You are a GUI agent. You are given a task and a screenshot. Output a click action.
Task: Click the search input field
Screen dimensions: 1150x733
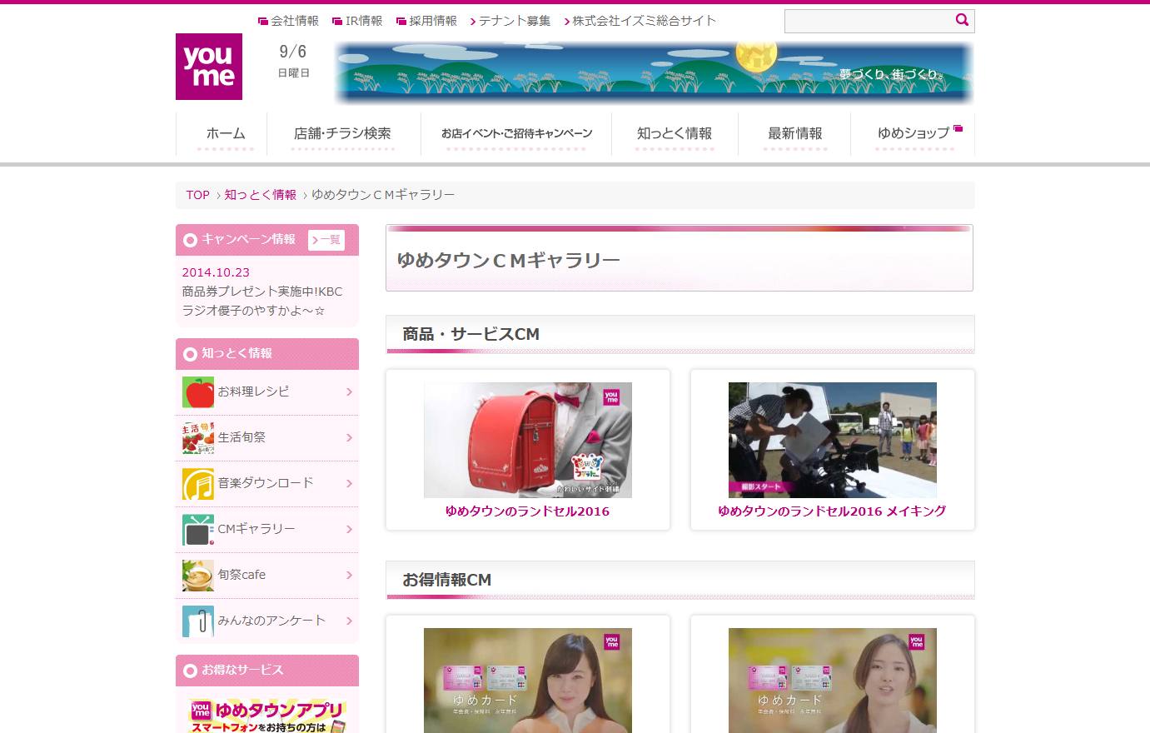[x=869, y=21]
